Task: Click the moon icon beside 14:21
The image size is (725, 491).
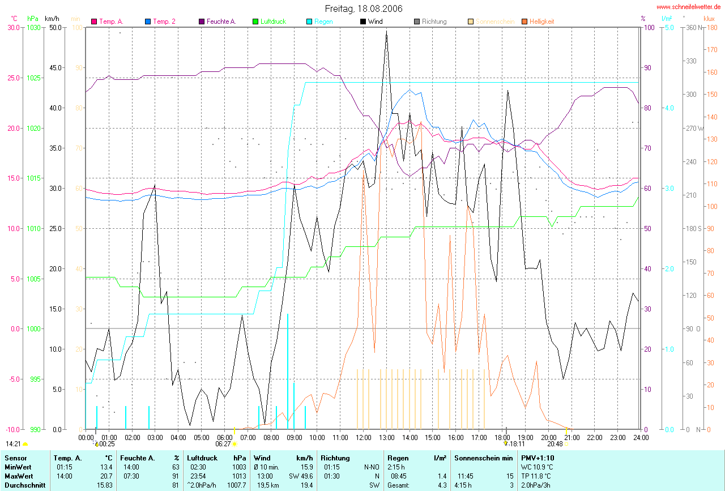Action: coord(25,445)
